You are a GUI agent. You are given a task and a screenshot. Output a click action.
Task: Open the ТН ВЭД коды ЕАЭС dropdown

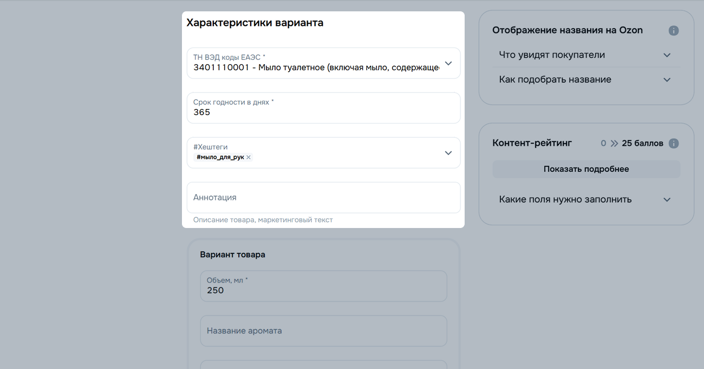click(x=316, y=64)
